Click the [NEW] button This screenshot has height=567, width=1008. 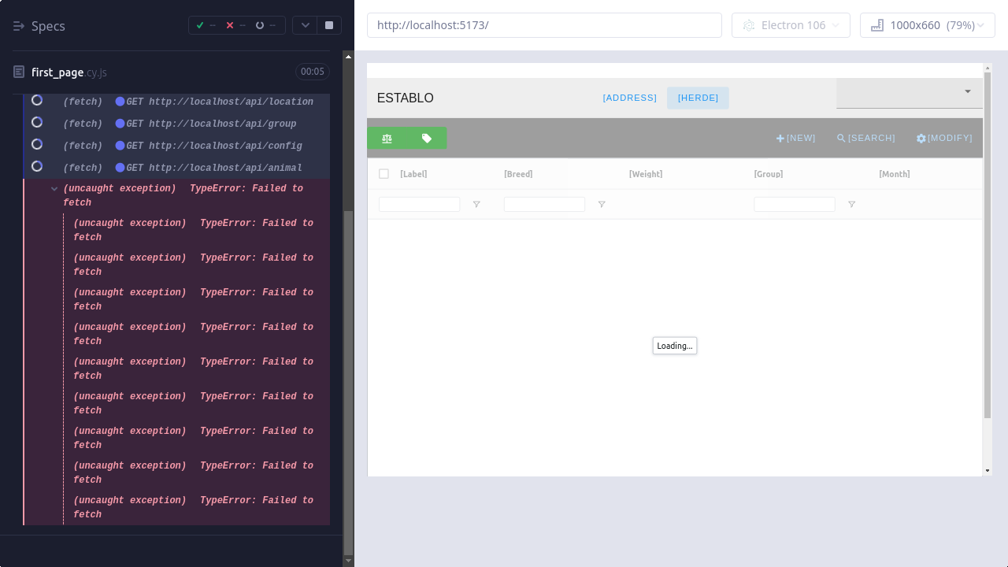click(795, 139)
